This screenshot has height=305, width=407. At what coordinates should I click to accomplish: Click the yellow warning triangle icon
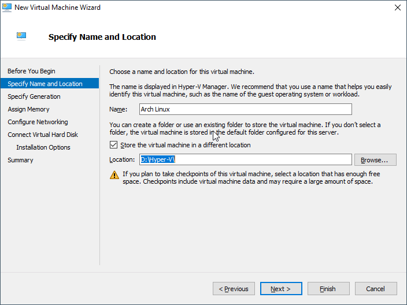(114, 174)
